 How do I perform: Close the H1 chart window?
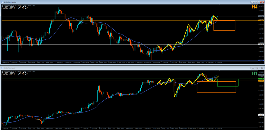pyautogui.click(x=262, y=68)
